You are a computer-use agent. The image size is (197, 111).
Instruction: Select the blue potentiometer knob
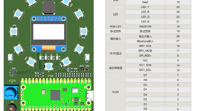click(x=11, y=92)
